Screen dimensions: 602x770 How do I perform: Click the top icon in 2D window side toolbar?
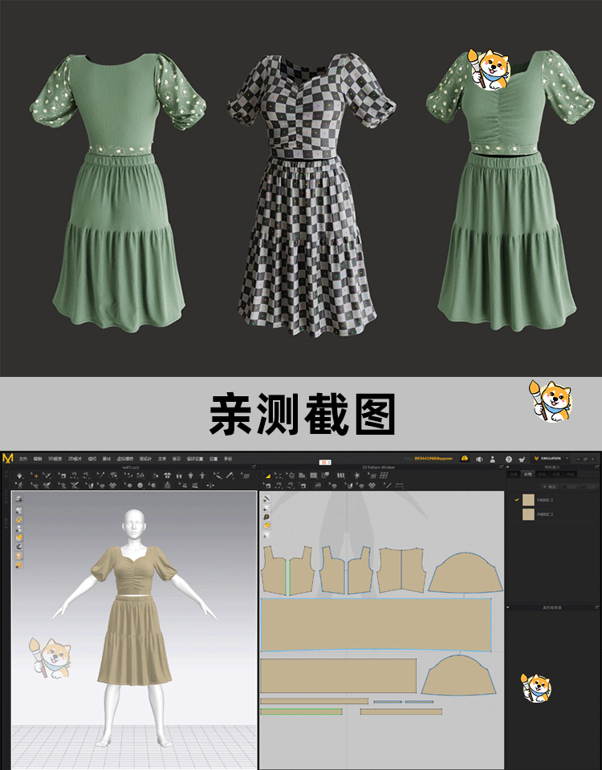(266, 498)
